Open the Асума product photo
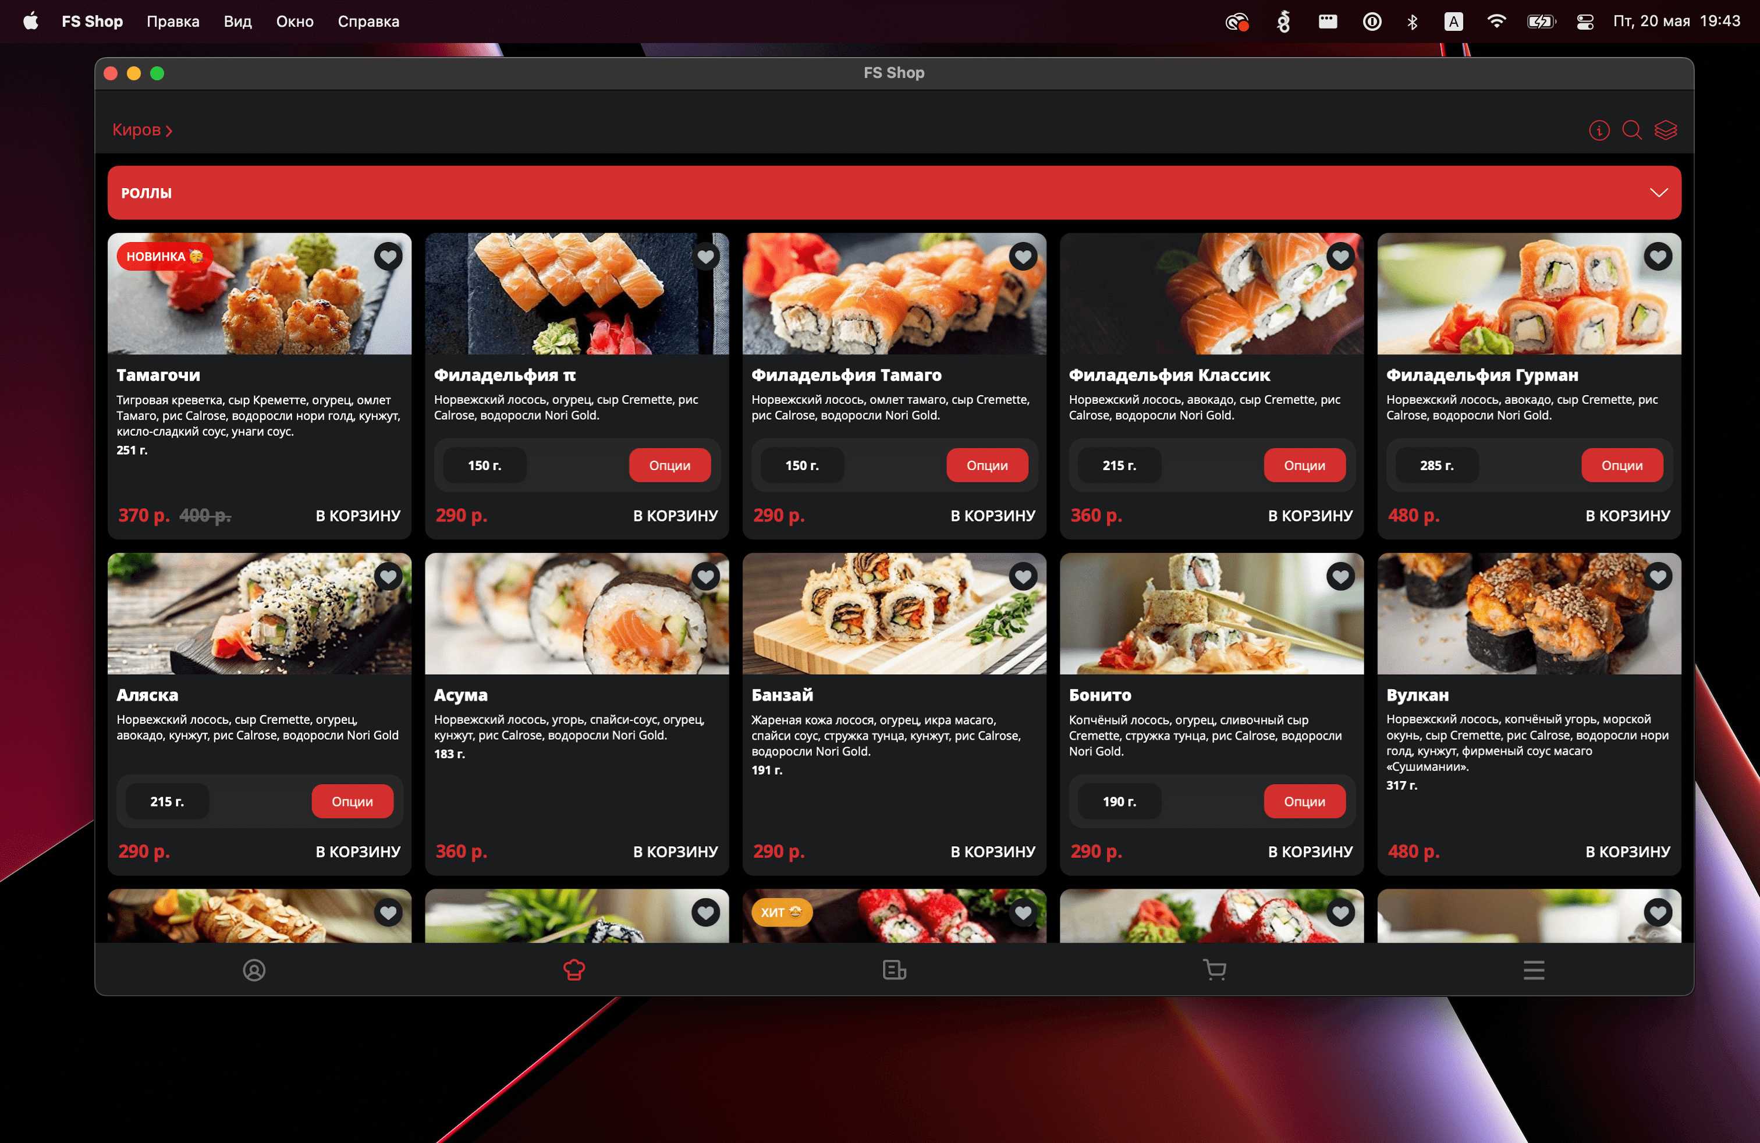The image size is (1760, 1143). tap(577, 613)
